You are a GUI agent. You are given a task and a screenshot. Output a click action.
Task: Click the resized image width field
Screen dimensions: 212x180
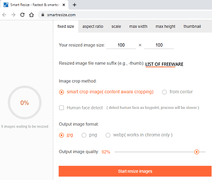[x=121, y=45]
